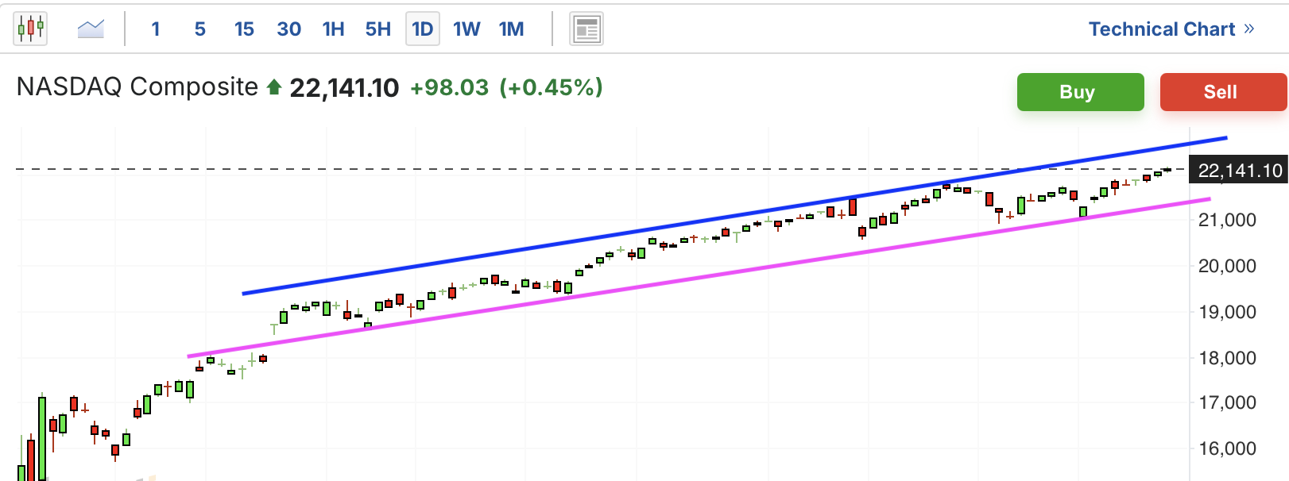Select the 1W weekly interval

pos(466,29)
